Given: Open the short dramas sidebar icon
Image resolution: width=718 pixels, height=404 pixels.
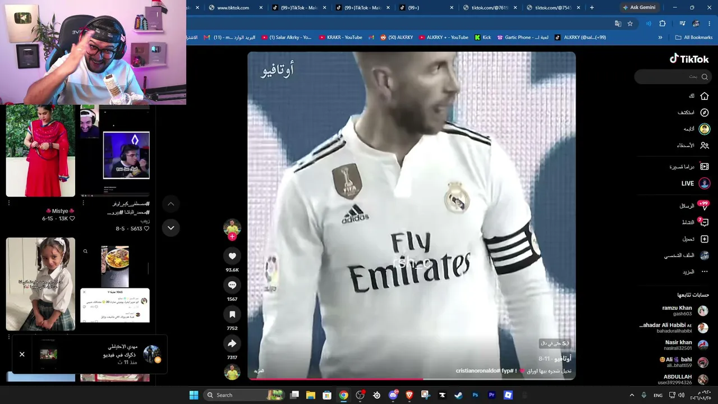Looking at the screenshot, I should point(705,167).
